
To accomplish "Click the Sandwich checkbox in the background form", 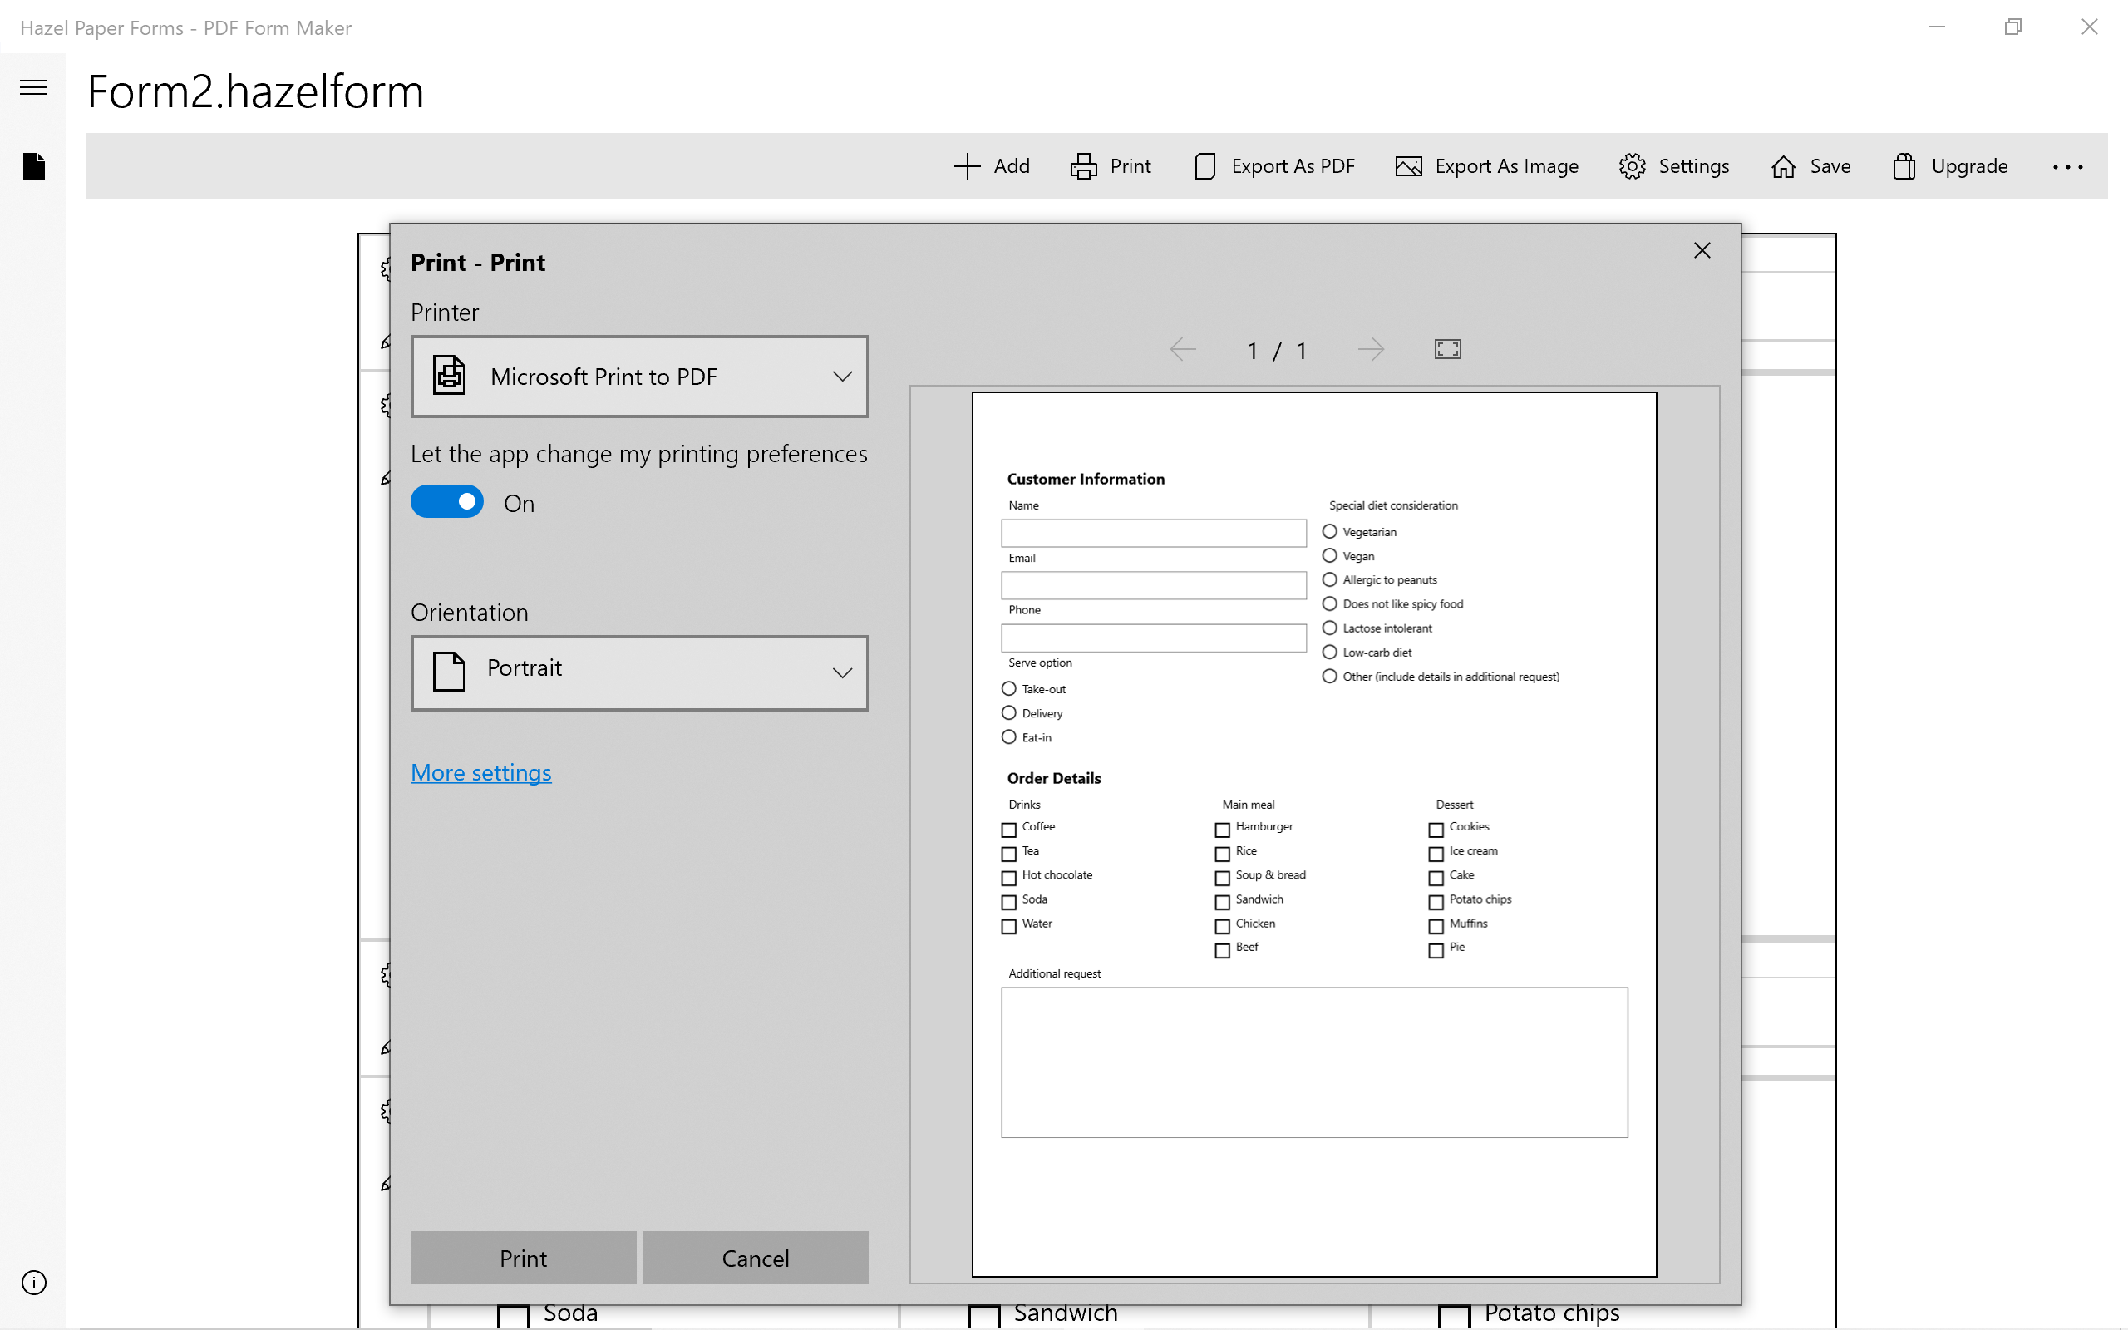I will click(983, 1315).
